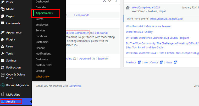
Task: Click the Comments bubble icon
Action: pos(3,23)
